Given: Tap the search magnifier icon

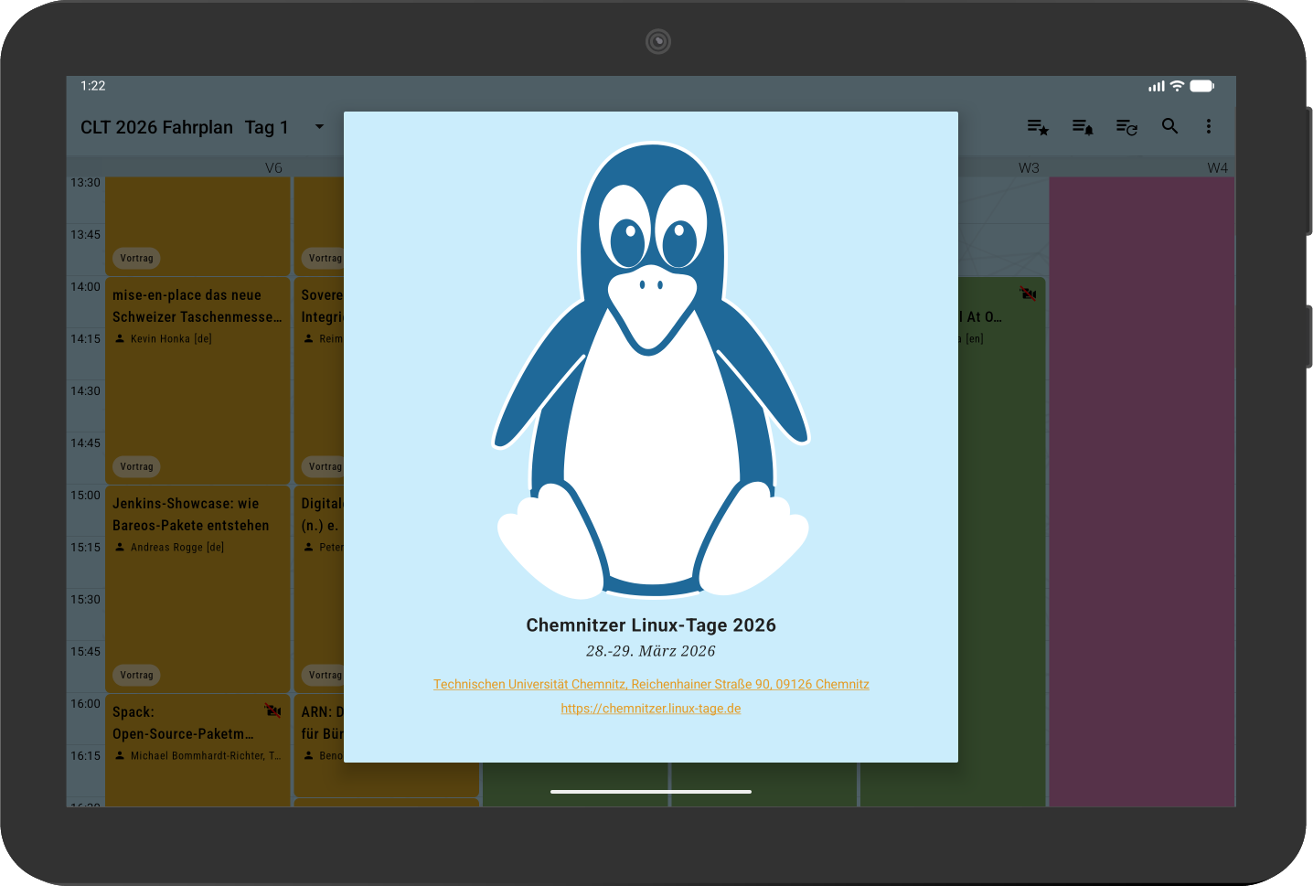Looking at the screenshot, I should coord(1169,126).
